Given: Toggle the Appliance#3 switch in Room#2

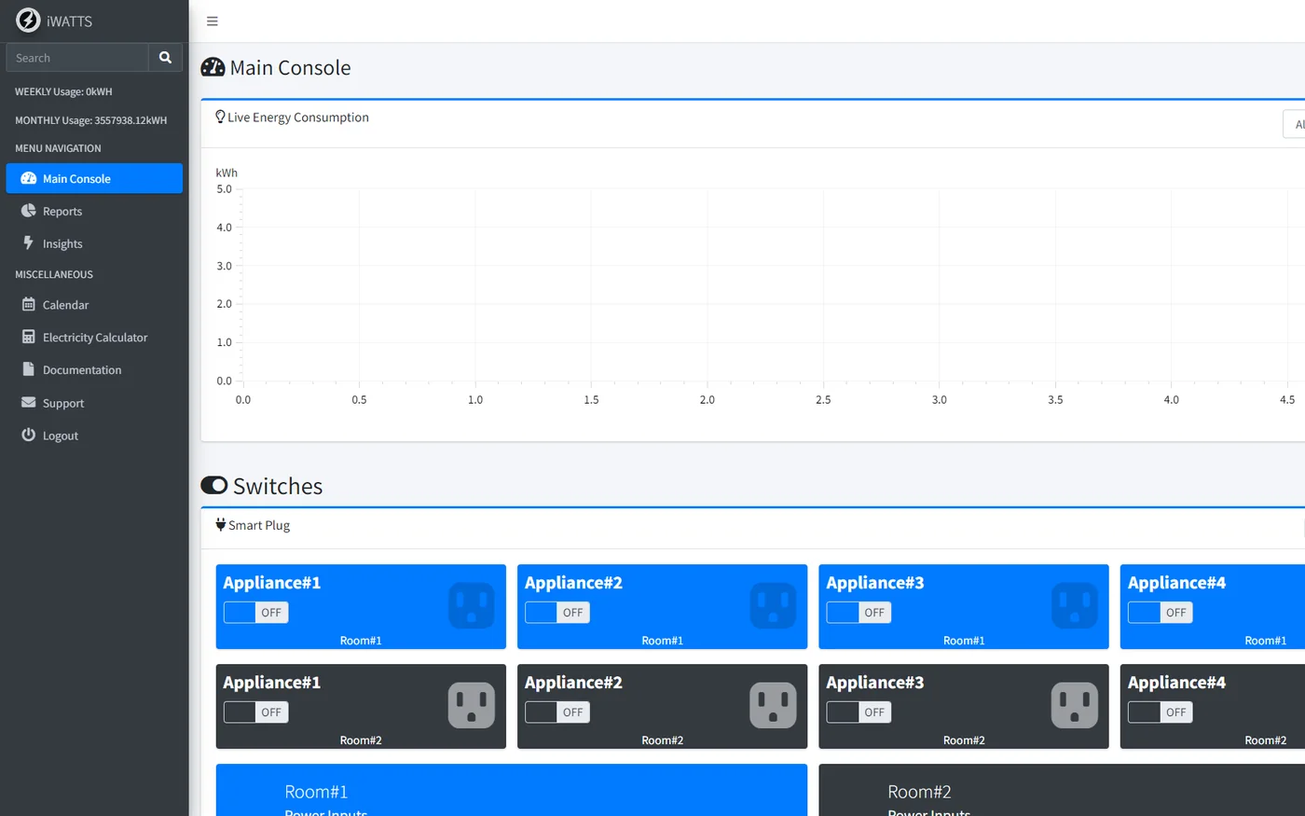Looking at the screenshot, I should [859, 712].
